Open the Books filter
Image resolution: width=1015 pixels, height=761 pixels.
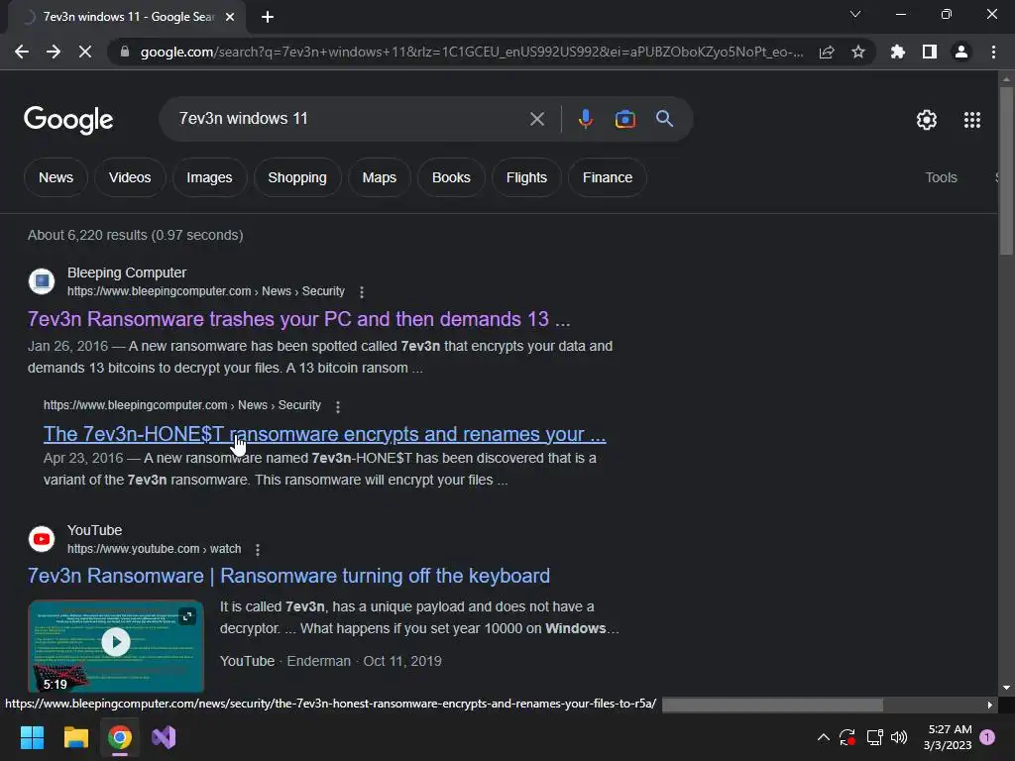click(x=451, y=177)
